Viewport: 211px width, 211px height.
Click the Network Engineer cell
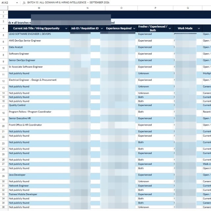coord(39,186)
